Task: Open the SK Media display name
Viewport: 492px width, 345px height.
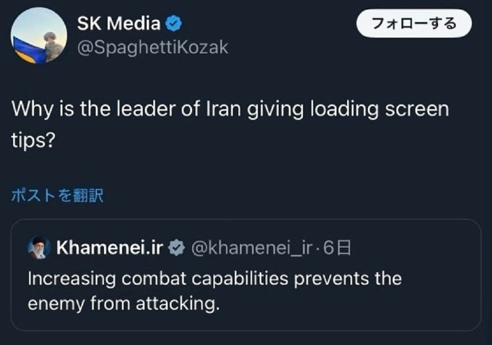Action: 119,23
